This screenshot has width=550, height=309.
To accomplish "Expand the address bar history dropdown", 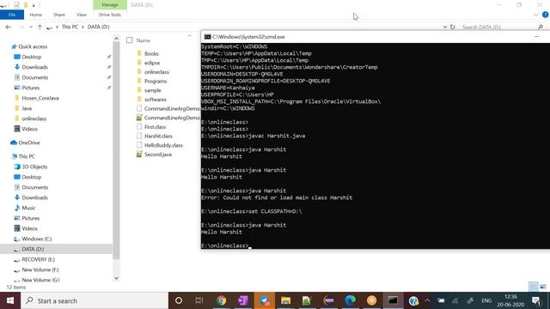I will 445,27.
